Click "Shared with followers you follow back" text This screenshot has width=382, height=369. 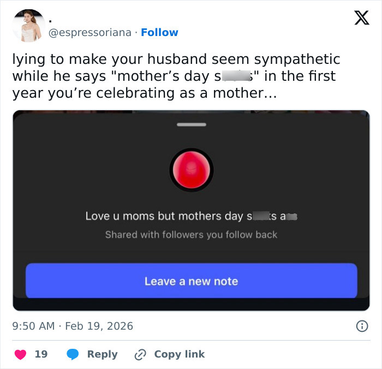191,235
